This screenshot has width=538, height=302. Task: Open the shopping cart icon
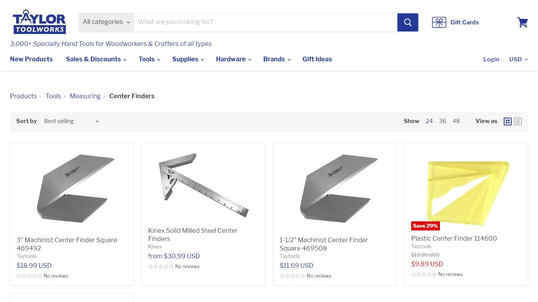[x=522, y=22]
